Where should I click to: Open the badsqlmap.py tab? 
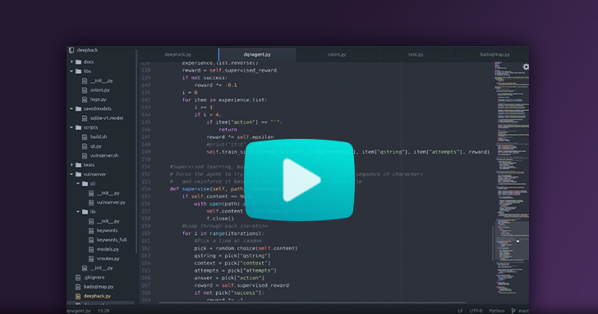click(494, 54)
